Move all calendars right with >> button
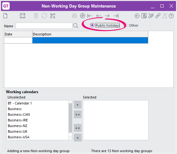177x154 pixels. pyautogui.click(x=78, y=114)
